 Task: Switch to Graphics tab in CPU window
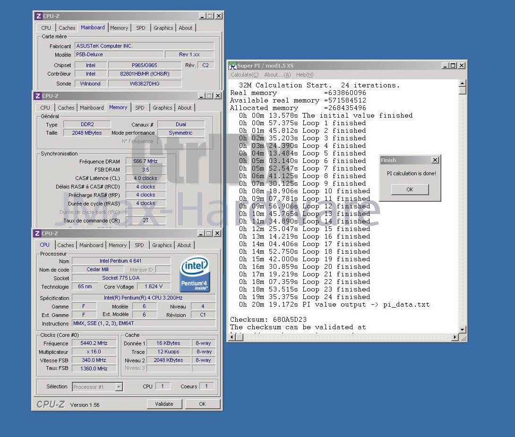click(x=162, y=245)
